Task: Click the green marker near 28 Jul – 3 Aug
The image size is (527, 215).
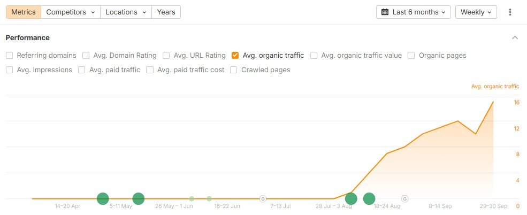Action: pyautogui.click(x=351, y=198)
